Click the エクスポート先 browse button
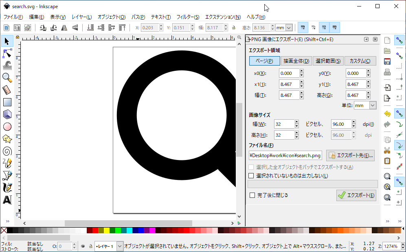 (350, 156)
